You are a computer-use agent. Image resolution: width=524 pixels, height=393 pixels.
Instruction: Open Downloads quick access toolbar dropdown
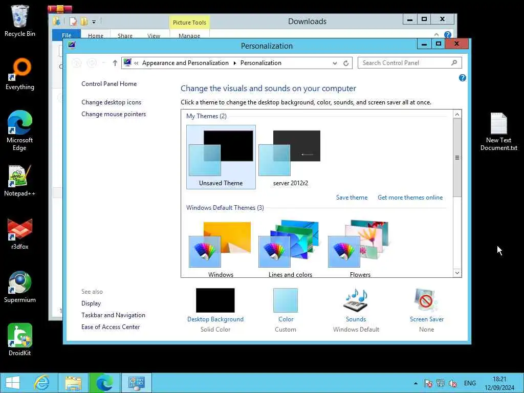94,22
